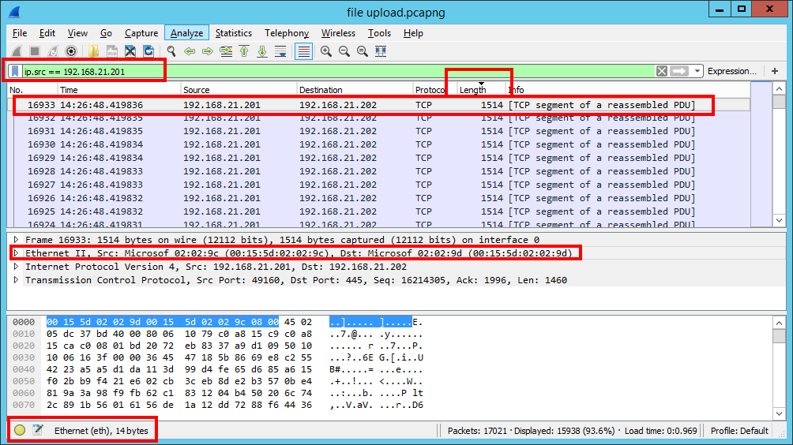Sort packets by the Info column header
793x445 pixels.
pos(627,90)
